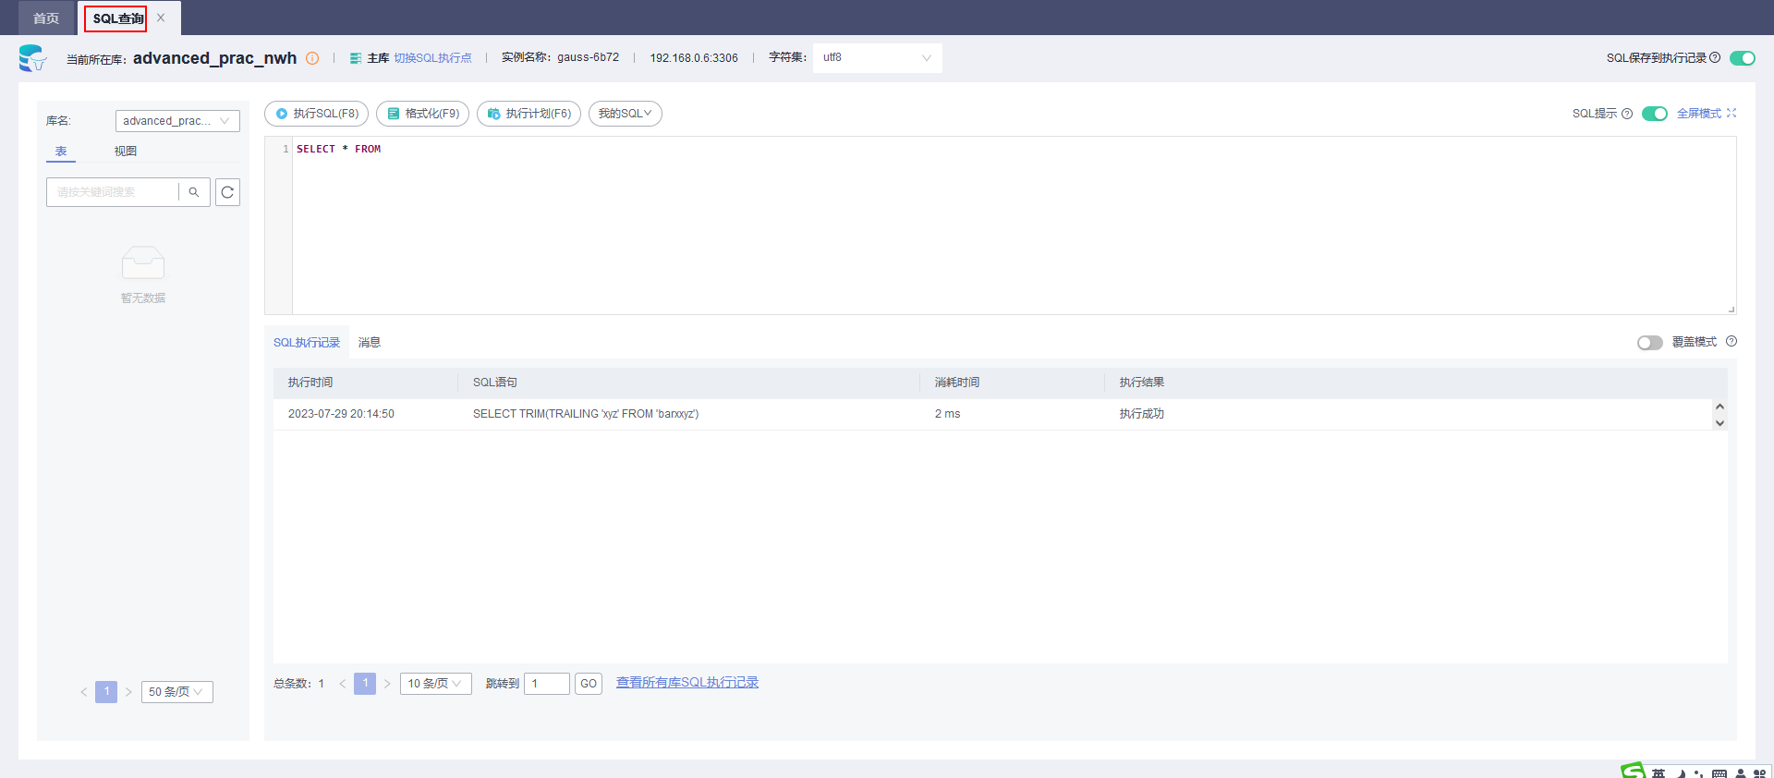1774x778 pixels.
Task: Open SQL执行记录 tab
Action: pos(307,343)
